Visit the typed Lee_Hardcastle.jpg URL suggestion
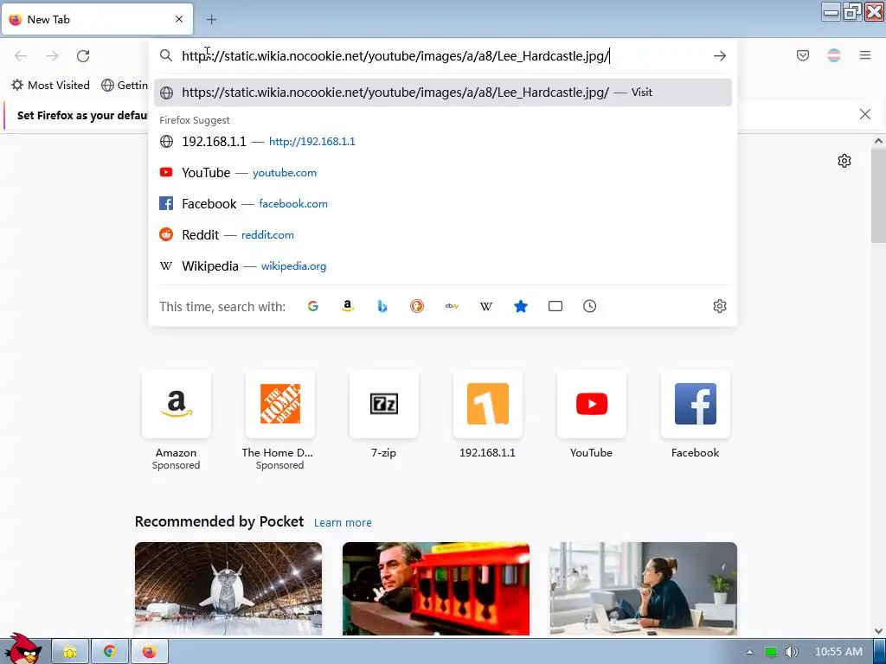The width and height of the screenshot is (886, 664). tap(442, 93)
